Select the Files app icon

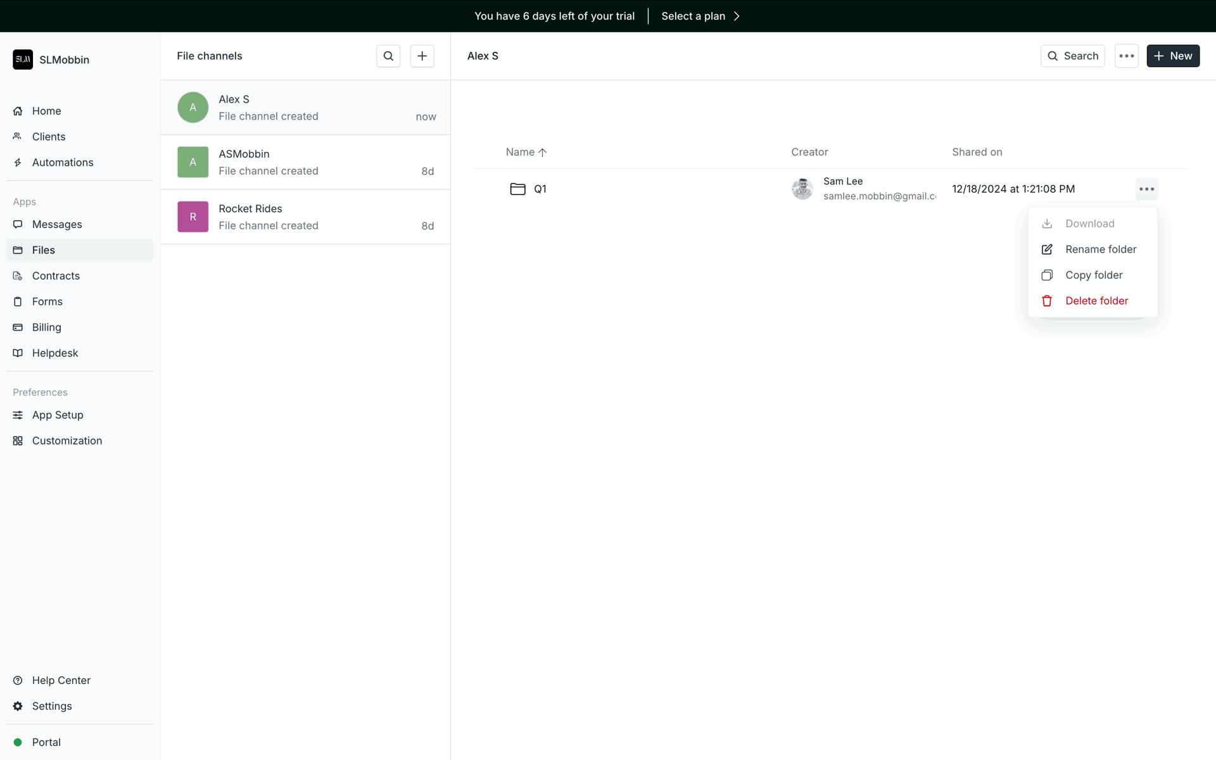click(x=18, y=250)
